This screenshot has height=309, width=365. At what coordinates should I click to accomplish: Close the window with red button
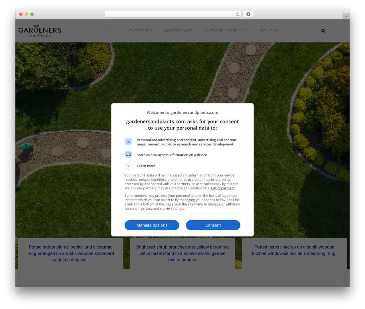(x=21, y=14)
